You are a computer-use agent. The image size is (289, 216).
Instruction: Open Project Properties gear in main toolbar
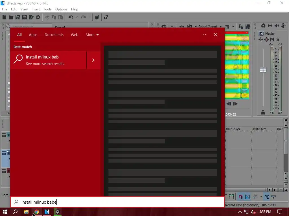(x=38, y=17)
